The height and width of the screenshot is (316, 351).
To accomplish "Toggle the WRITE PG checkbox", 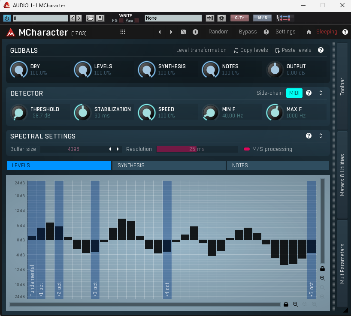I will point(121,21).
